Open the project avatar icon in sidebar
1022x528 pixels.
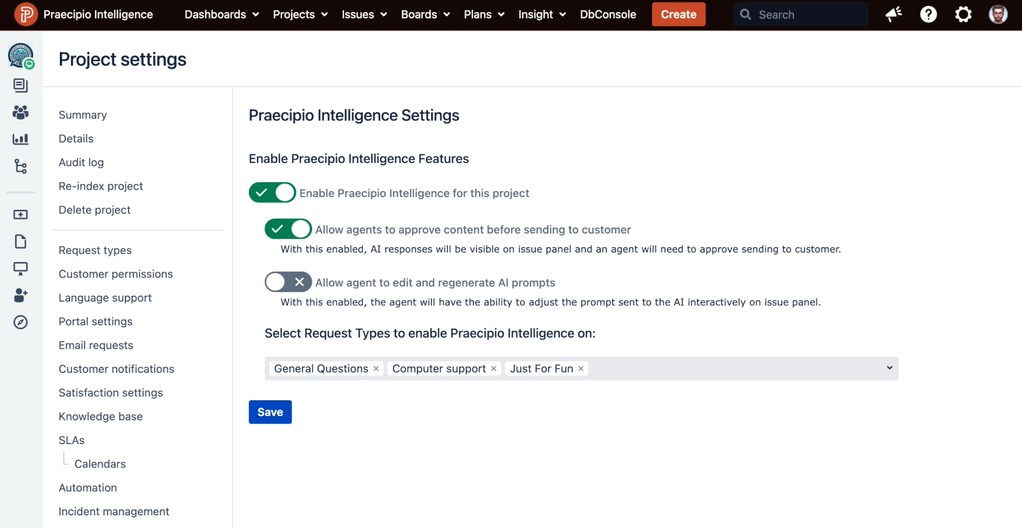21,56
